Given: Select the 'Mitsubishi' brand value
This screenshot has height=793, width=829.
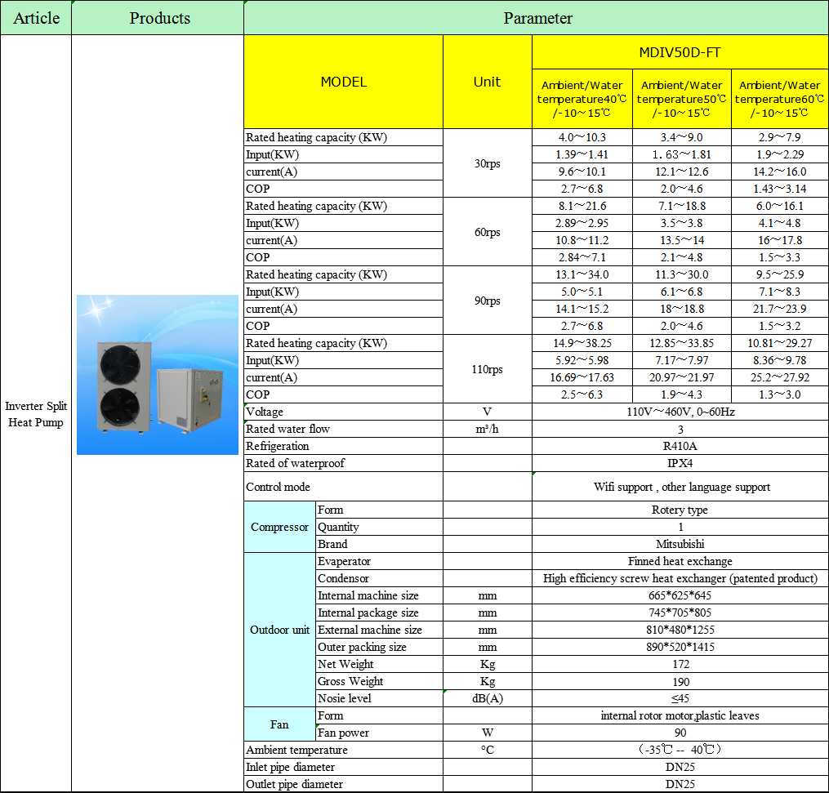Looking at the screenshot, I should pyautogui.click(x=680, y=544).
